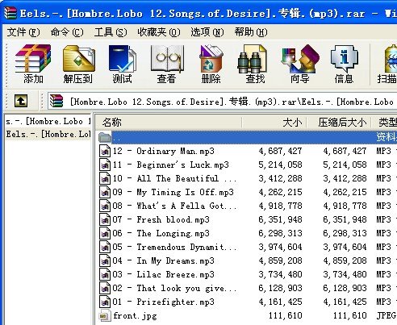The width and height of the screenshot is (397, 325).
Task: Select tree item 's.-.[Hombre.Lobo 1'
Action: point(48,122)
